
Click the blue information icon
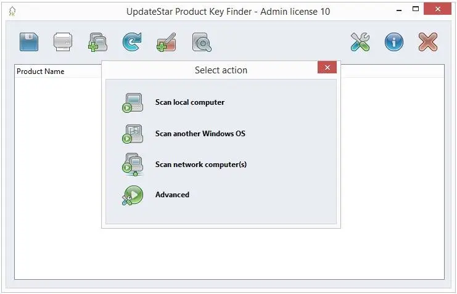coord(394,42)
